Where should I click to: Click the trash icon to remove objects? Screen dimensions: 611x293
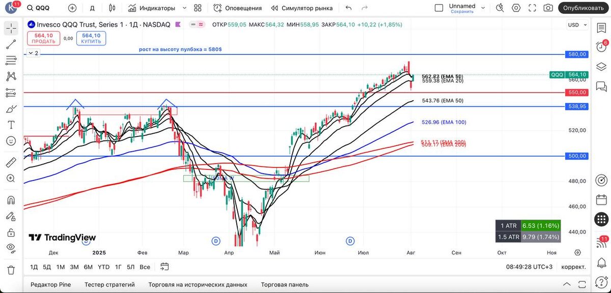[x=11, y=269]
